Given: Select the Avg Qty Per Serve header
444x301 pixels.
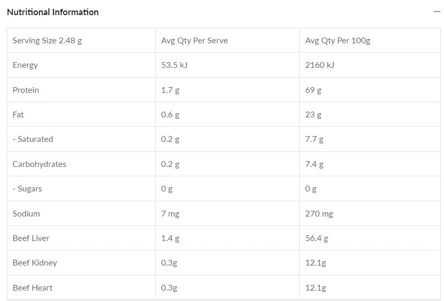Looking at the screenshot, I should 194,41.
